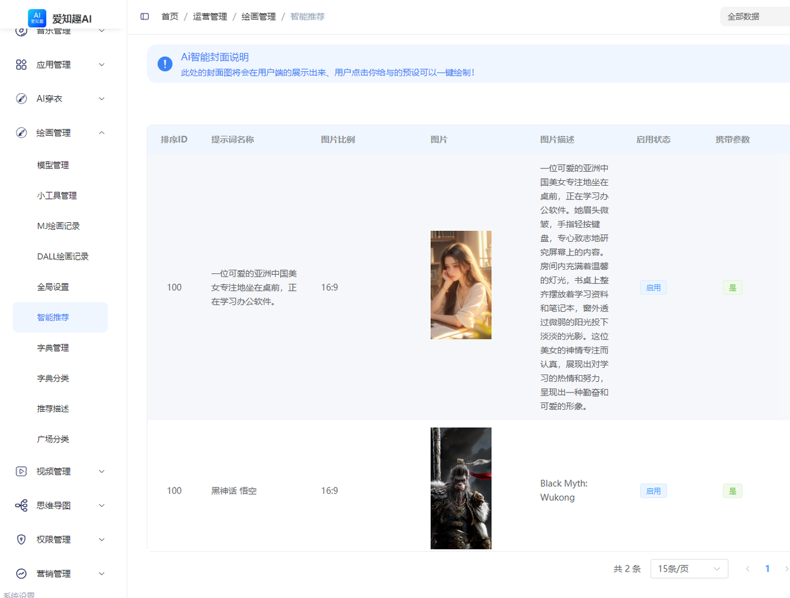The width and height of the screenshot is (790, 598).
Task: Open 推荐描述 submenu item
Action: [60, 409]
